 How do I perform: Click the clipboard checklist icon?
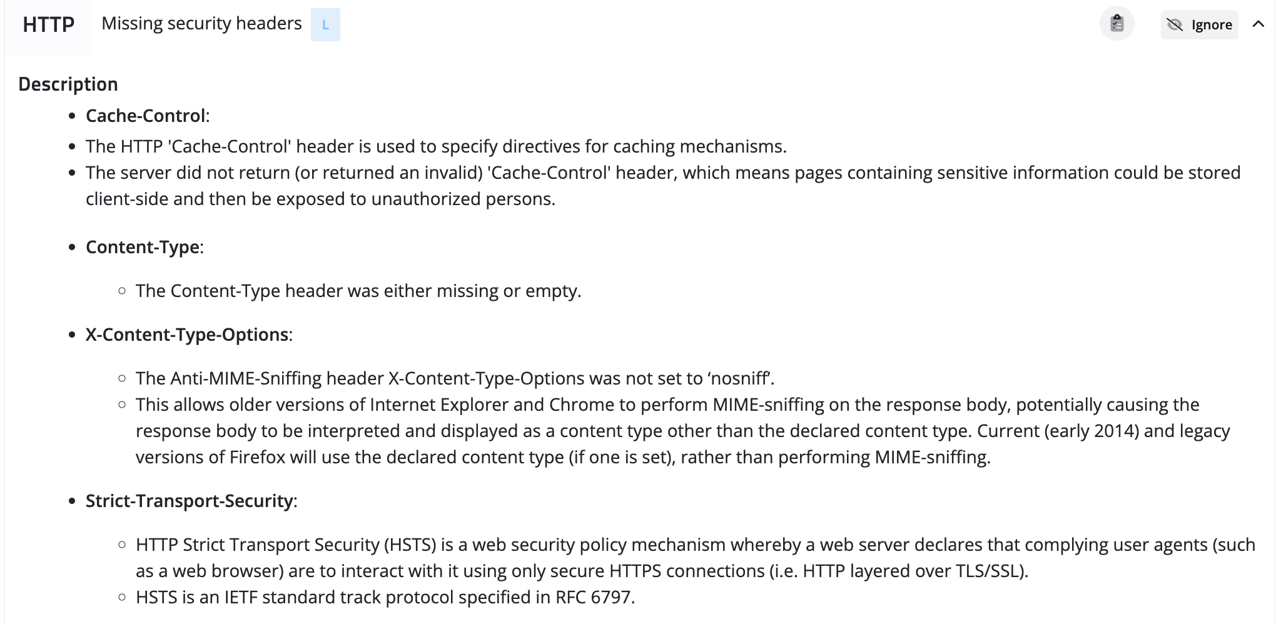(x=1117, y=24)
